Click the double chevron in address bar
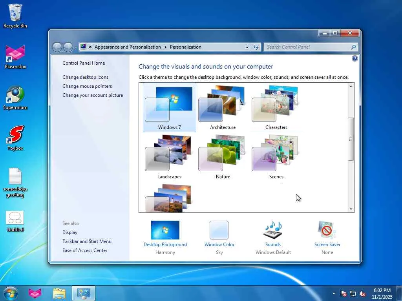The image size is (402, 301). point(90,47)
